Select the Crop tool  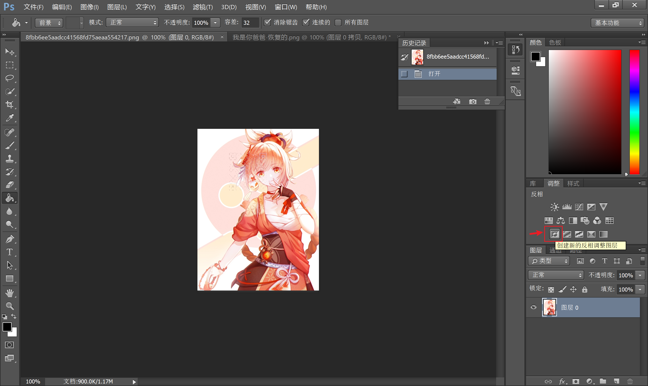pyautogui.click(x=10, y=105)
